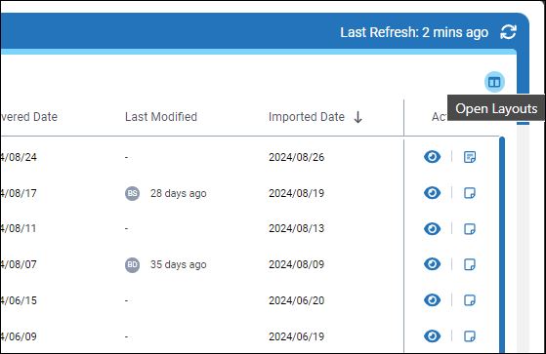Click eye icon for 2024/06/19 row

432,335
